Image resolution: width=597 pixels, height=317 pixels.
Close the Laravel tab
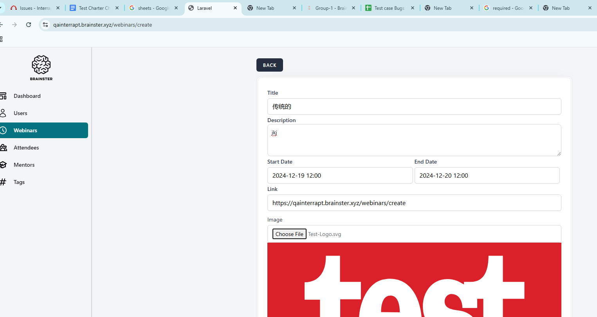(235, 8)
